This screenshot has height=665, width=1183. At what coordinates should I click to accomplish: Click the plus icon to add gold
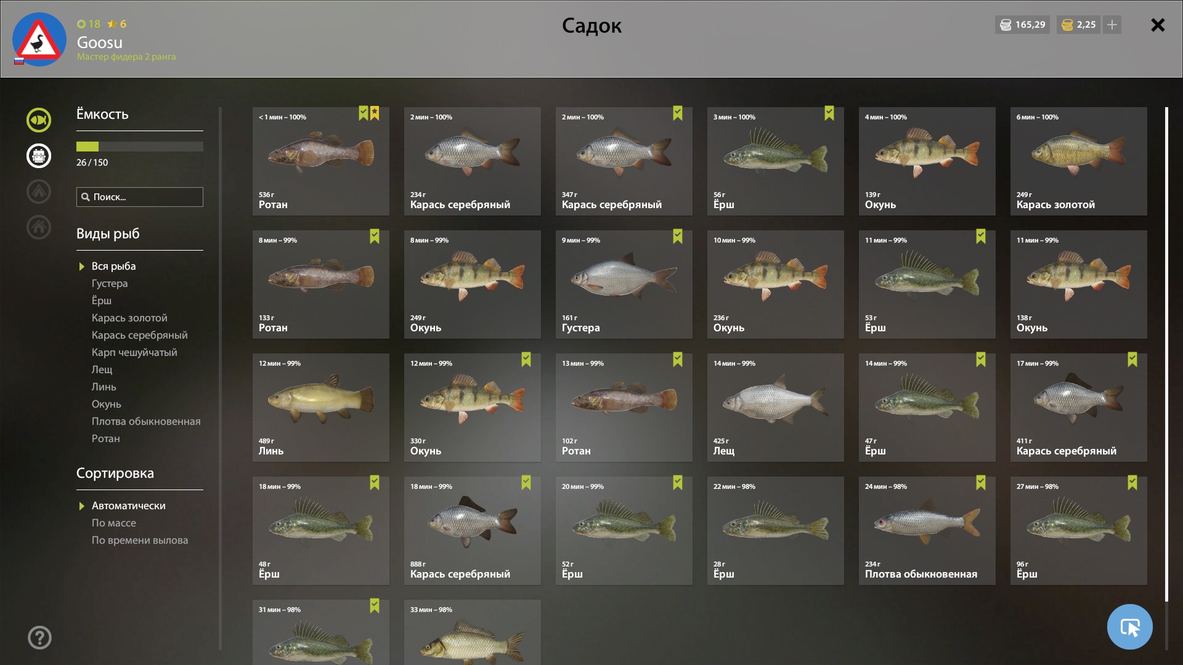click(1112, 25)
